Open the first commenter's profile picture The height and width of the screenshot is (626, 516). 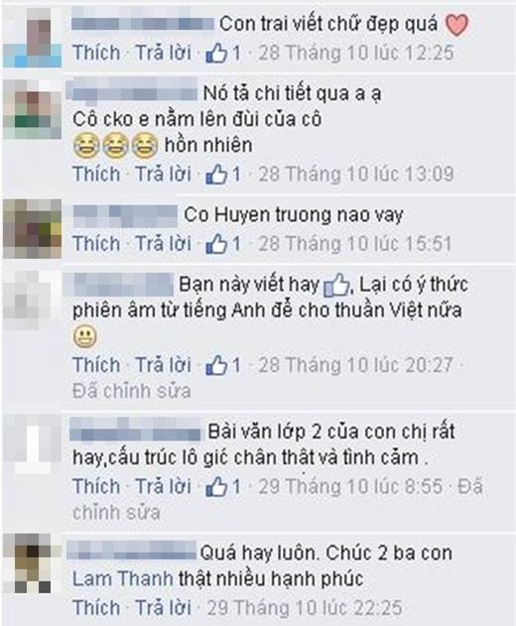click(x=33, y=37)
